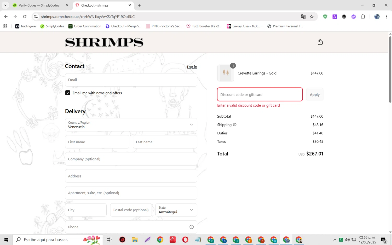
Task: Open the Chrome profile avatar
Action: pyautogui.click(x=377, y=16)
